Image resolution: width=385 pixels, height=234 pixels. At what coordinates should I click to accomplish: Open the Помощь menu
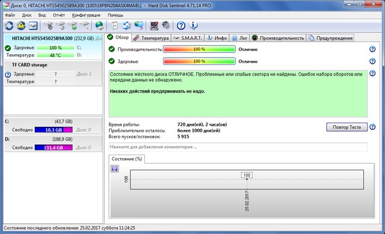point(115,15)
